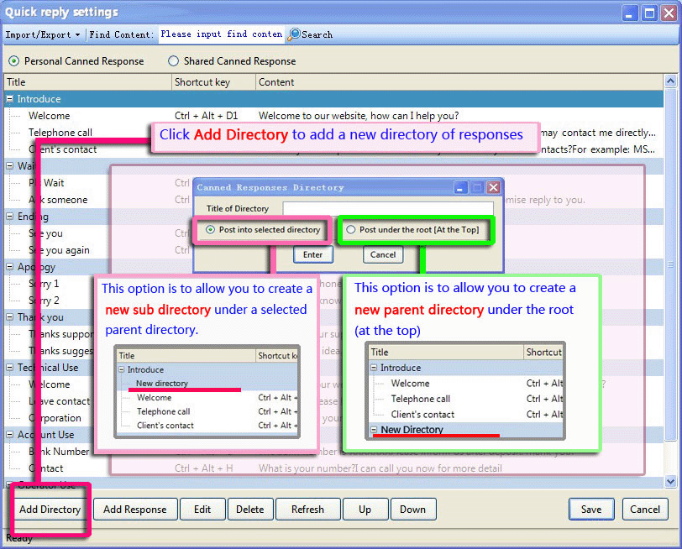Screen dimensions: 682x549
Task: Collapse the Thank you directory node
Action: coord(9,317)
